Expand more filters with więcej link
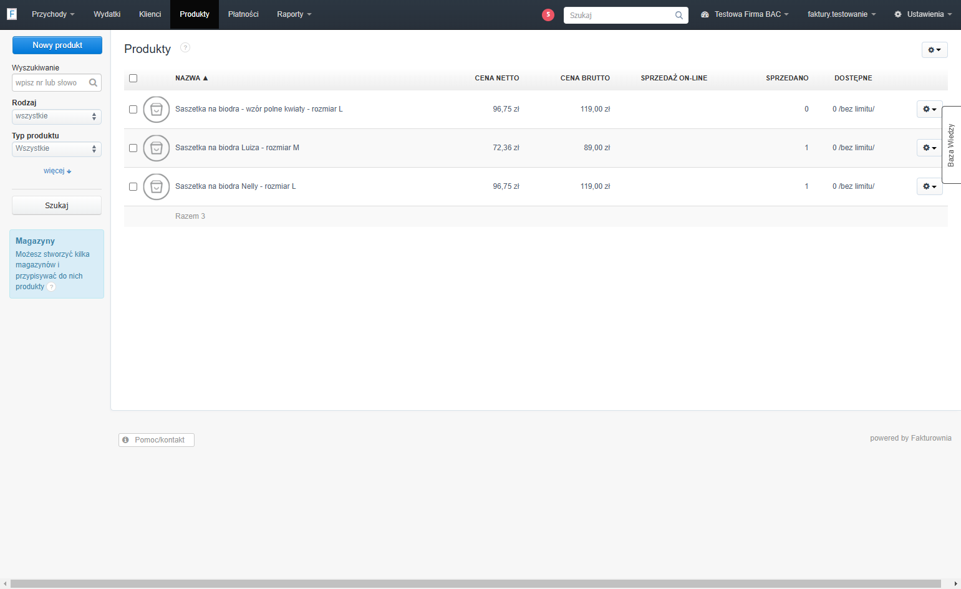Image resolution: width=961 pixels, height=589 pixels. tap(57, 171)
